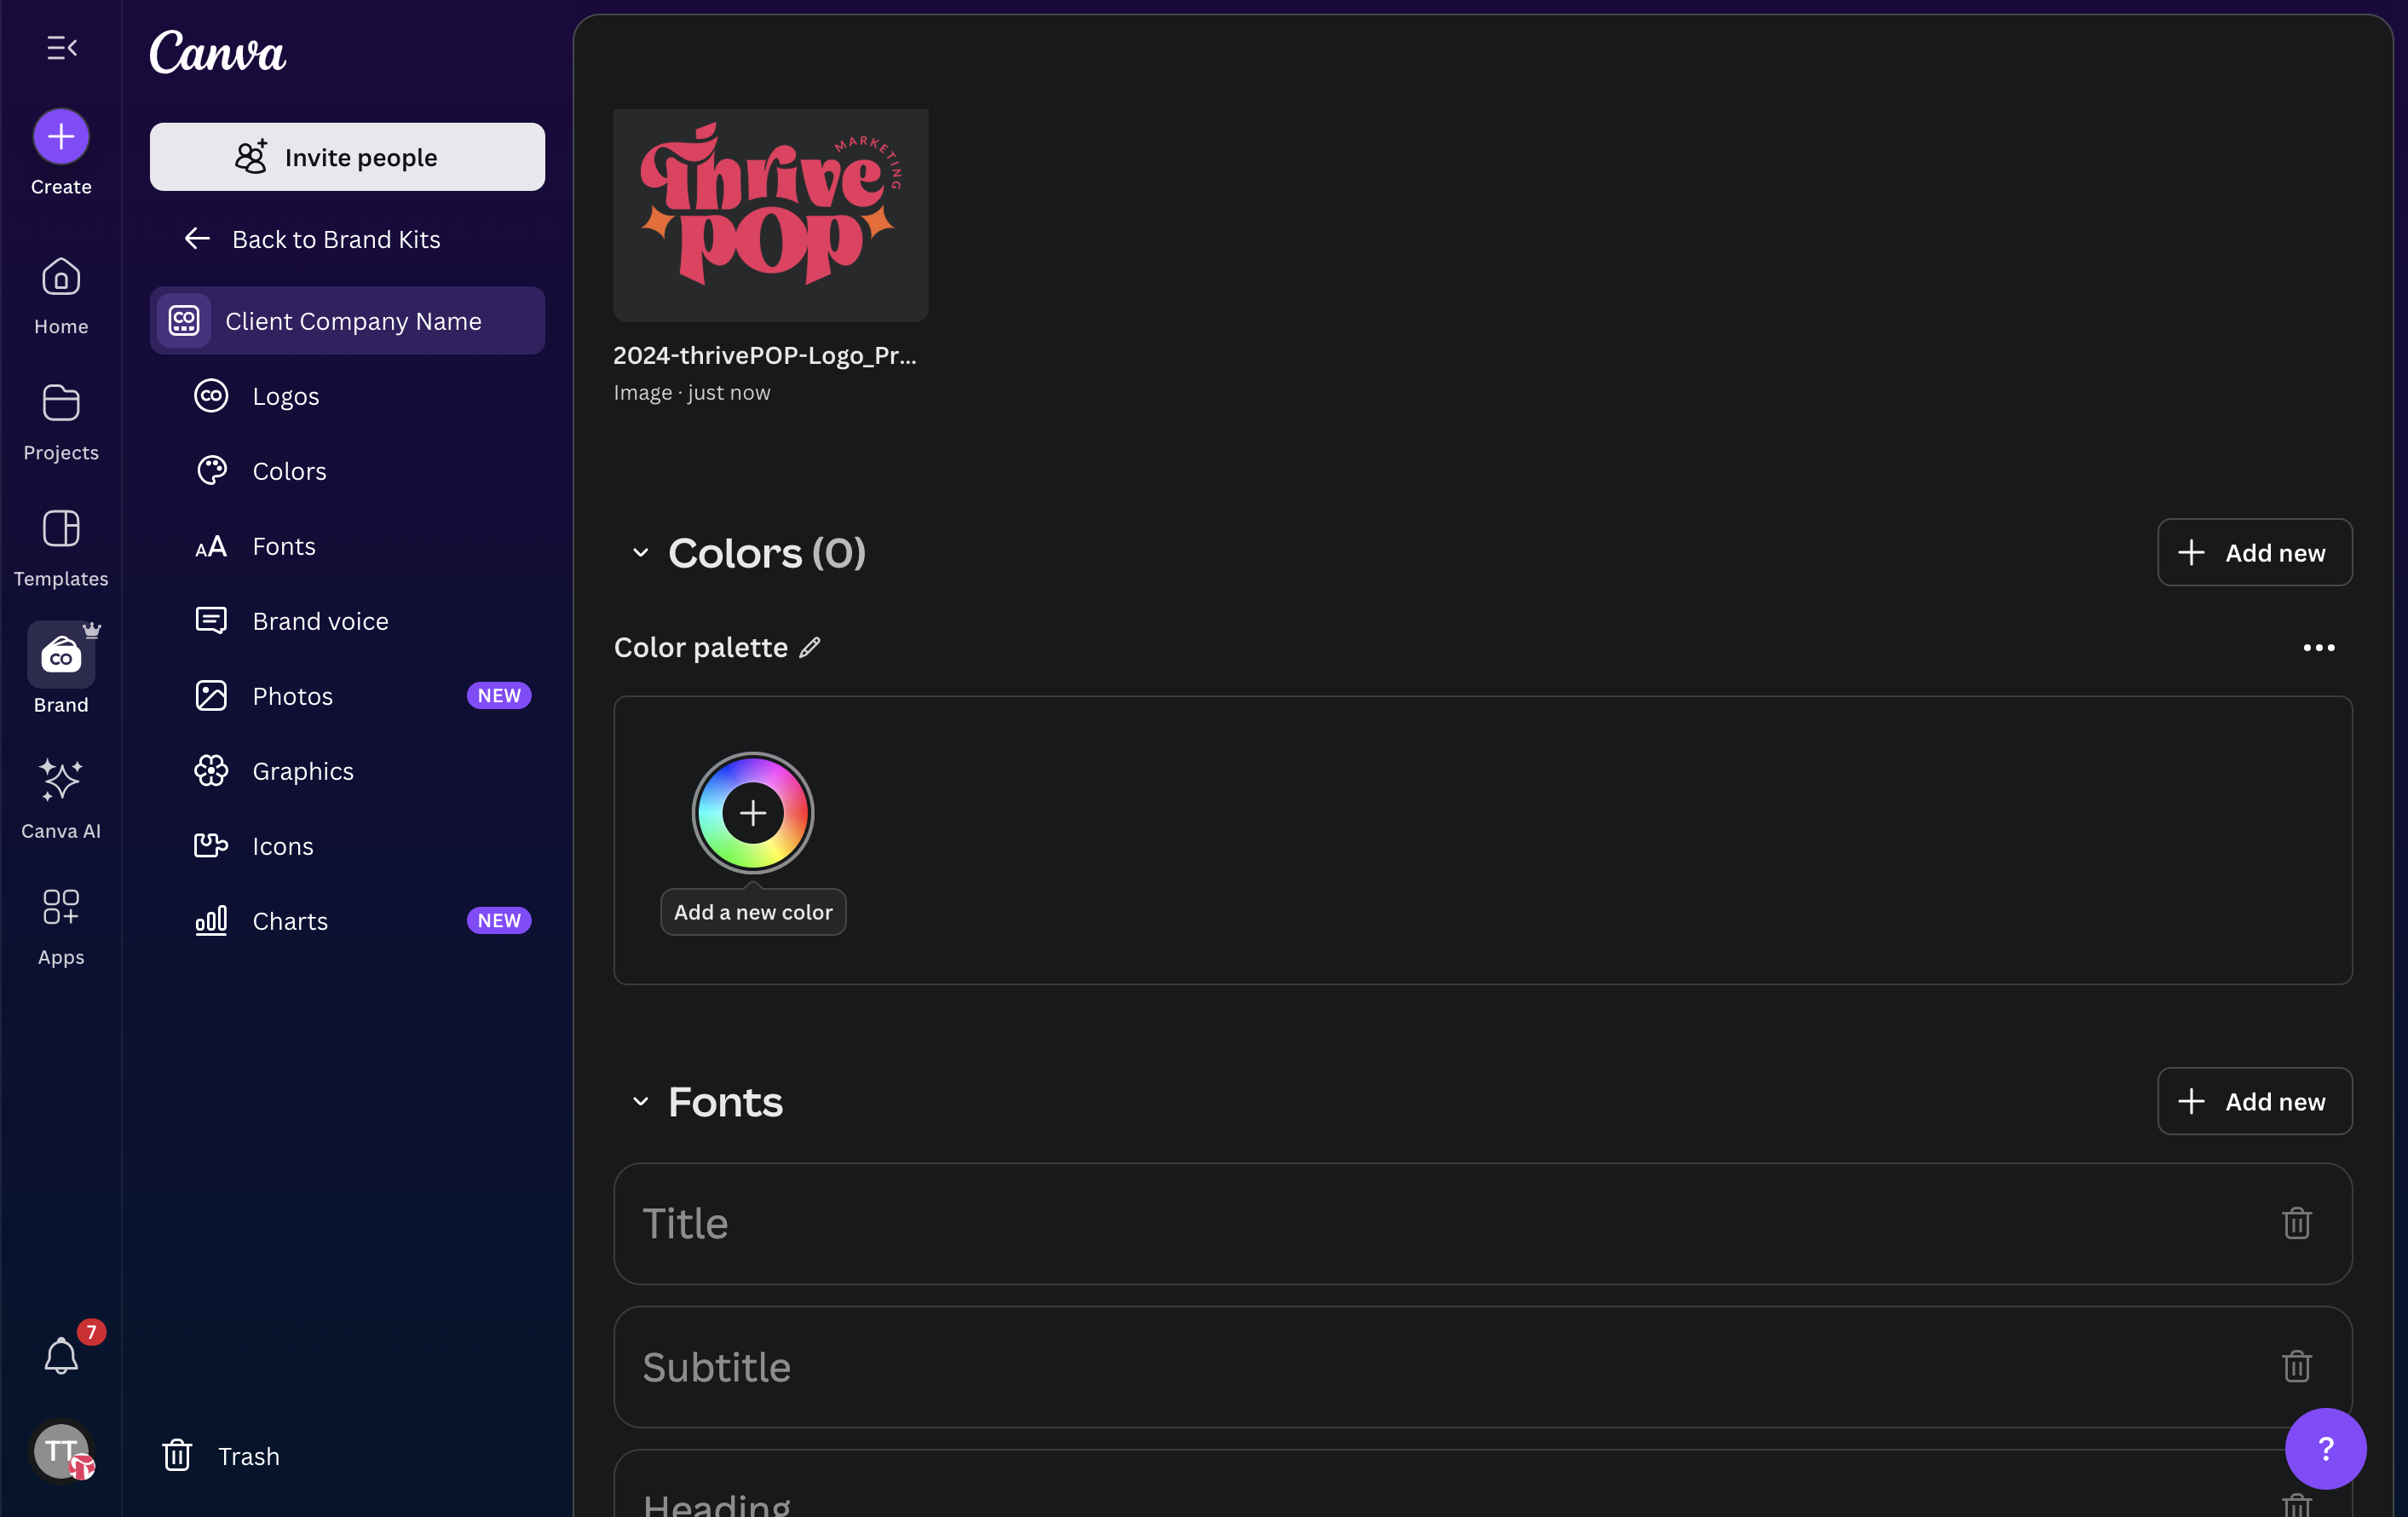Delete the Title font row

(2296, 1223)
